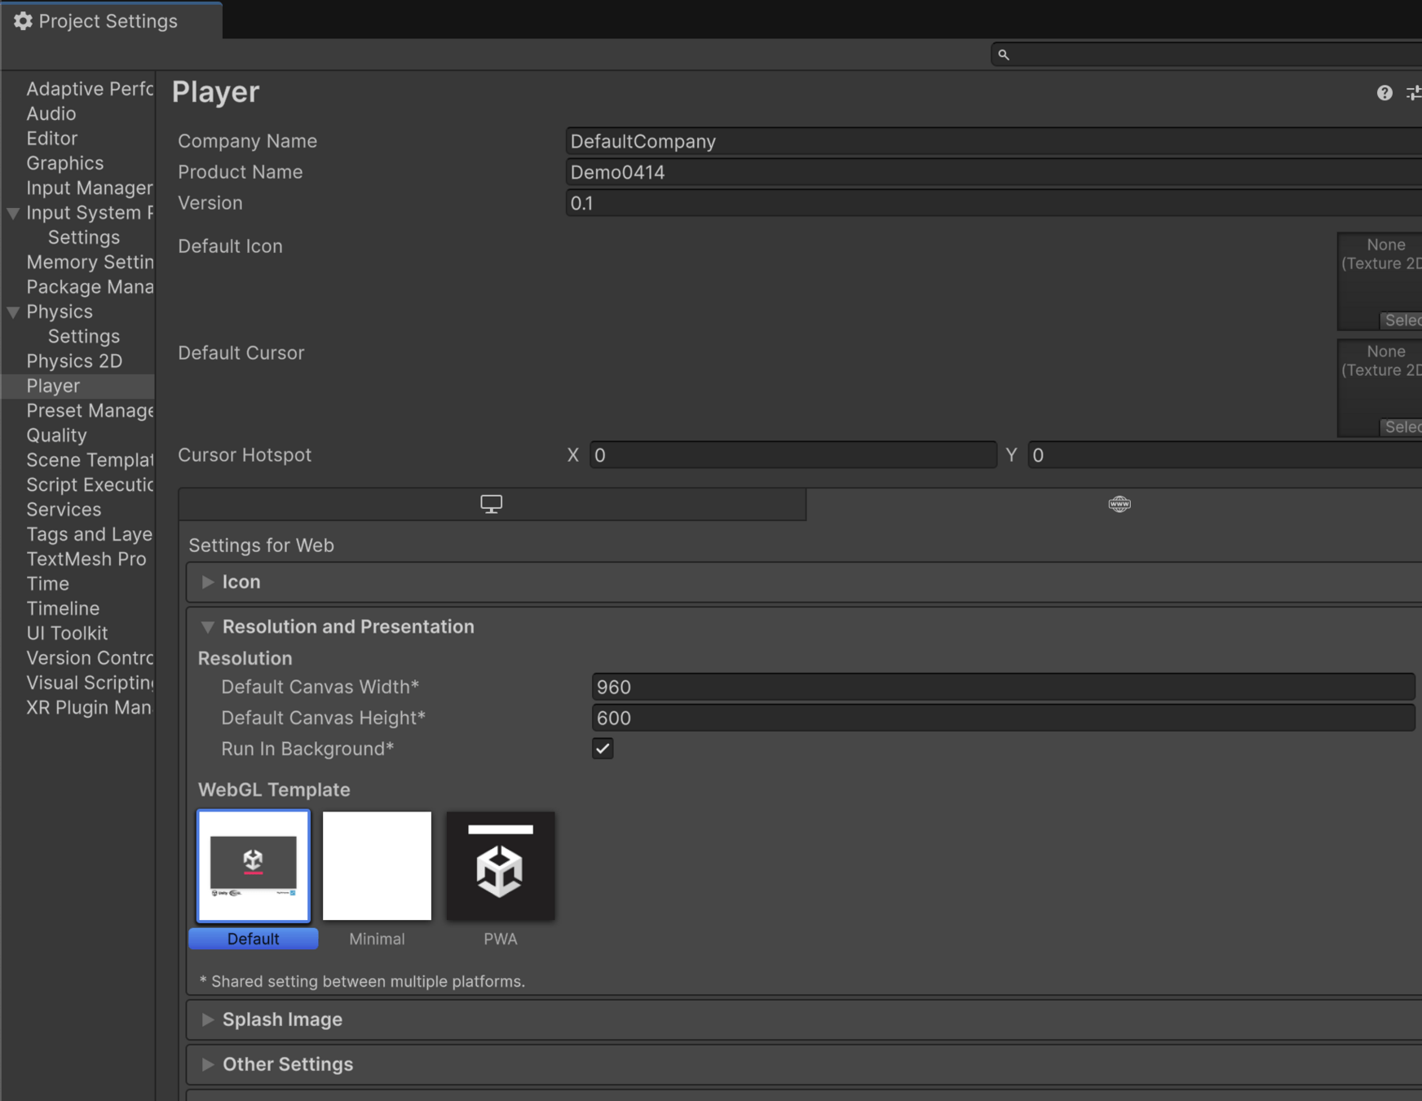The image size is (1422, 1101).
Task: Click the Cursor Hotspot X field
Action: point(793,455)
